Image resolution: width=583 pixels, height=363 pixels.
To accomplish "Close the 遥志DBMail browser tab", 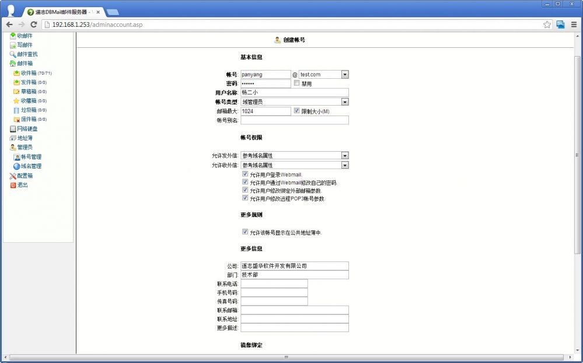I will [98, 12].
